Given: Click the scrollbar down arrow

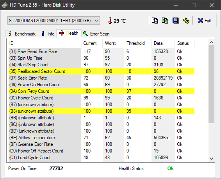Looking at the screenshot, I should pos(211,159).
